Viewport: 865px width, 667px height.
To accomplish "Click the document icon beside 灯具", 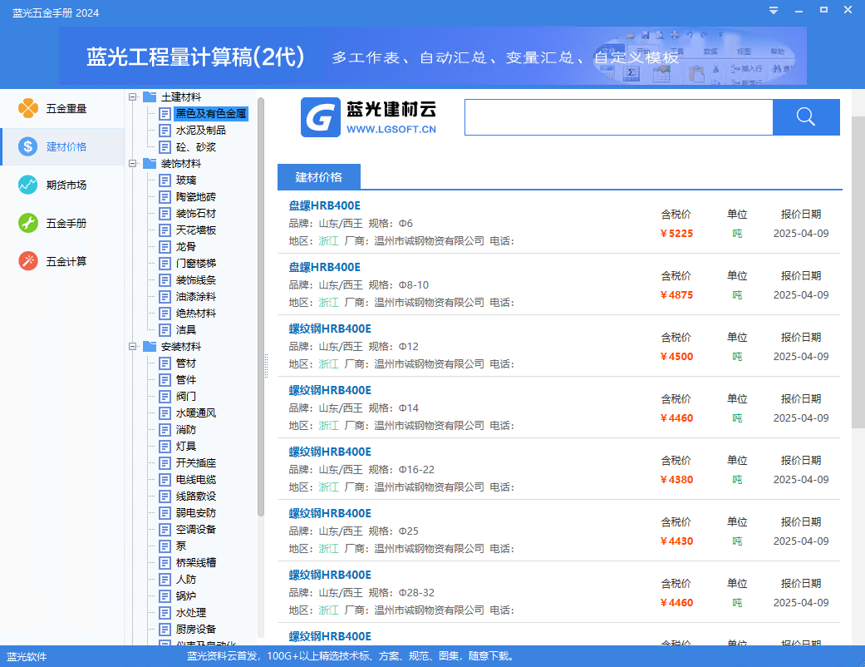I will coord(165,446).
